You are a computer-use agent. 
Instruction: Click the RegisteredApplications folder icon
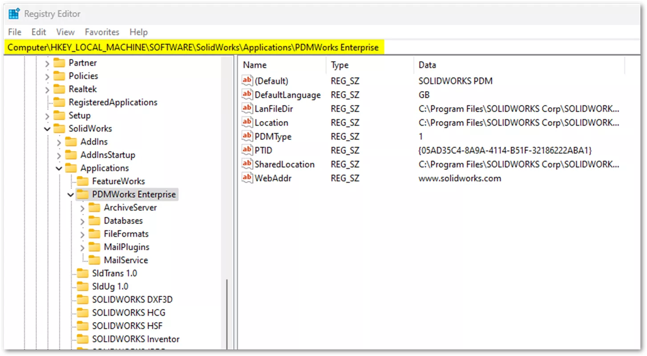pyautogui.click(x=59, y=102)
